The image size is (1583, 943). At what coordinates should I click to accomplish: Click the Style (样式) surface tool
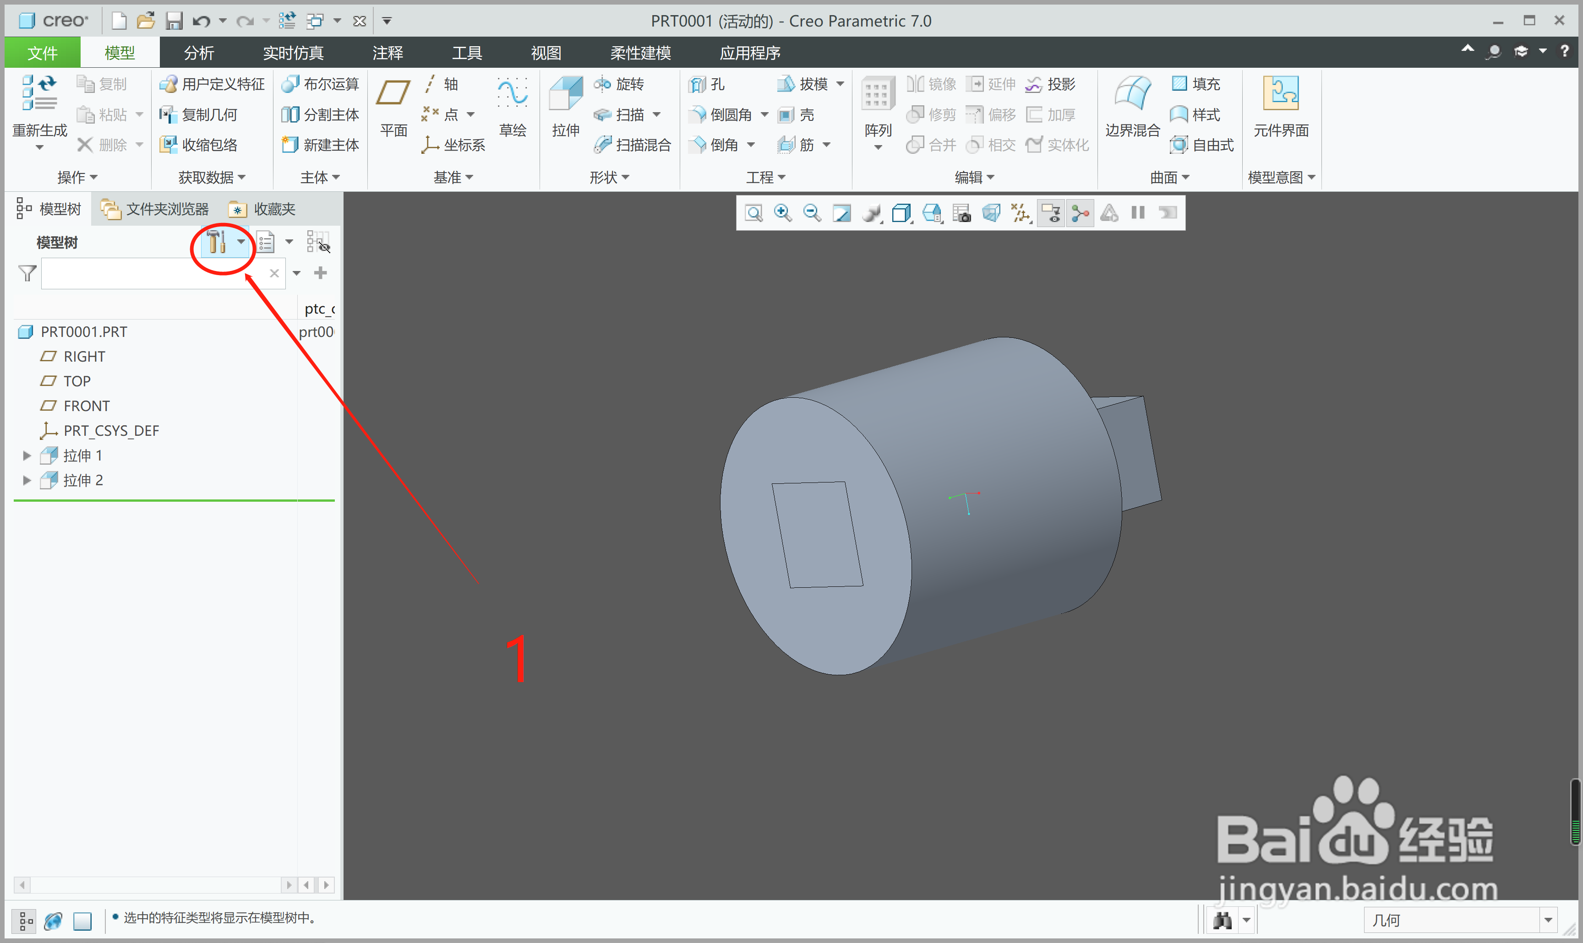[x=1195, y=114]
